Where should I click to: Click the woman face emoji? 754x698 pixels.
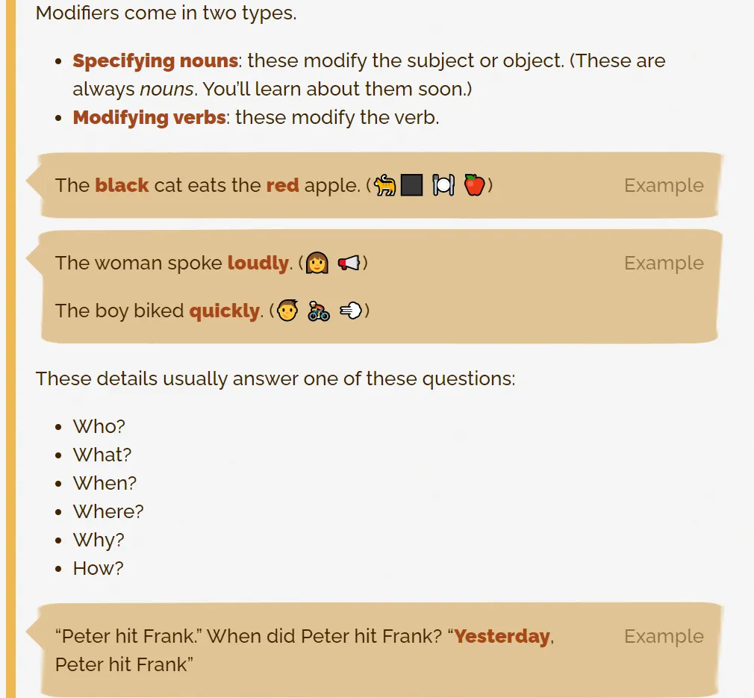click(x=317, y=263)
